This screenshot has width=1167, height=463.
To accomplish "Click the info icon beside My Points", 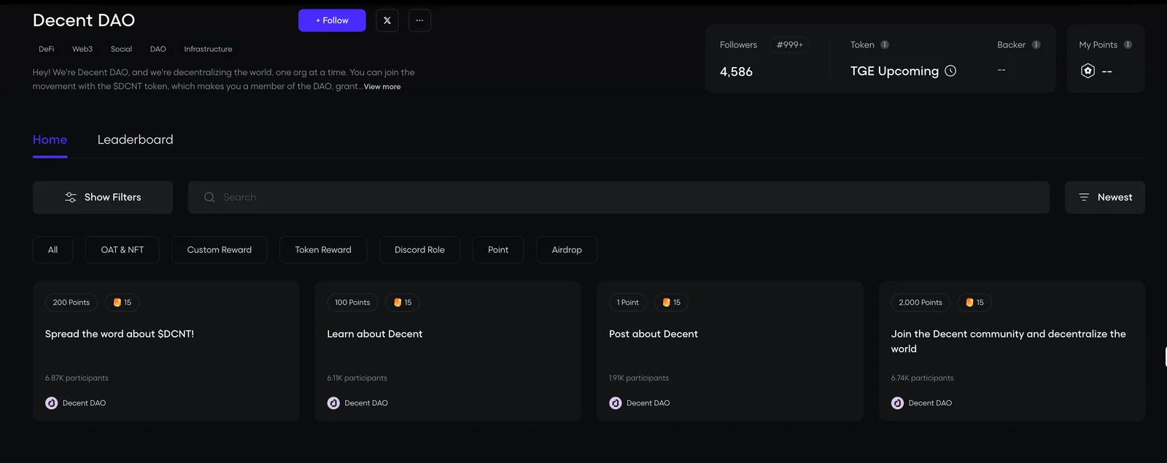I will (1128, 44).
